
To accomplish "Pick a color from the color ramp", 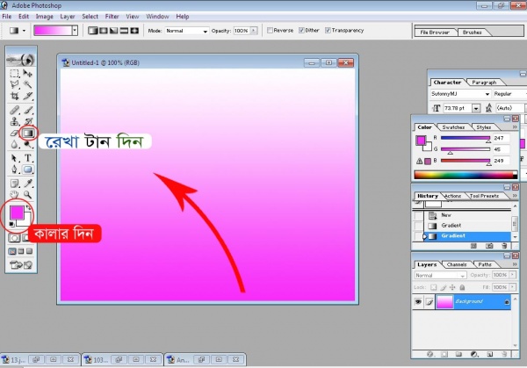I will 466,175.
